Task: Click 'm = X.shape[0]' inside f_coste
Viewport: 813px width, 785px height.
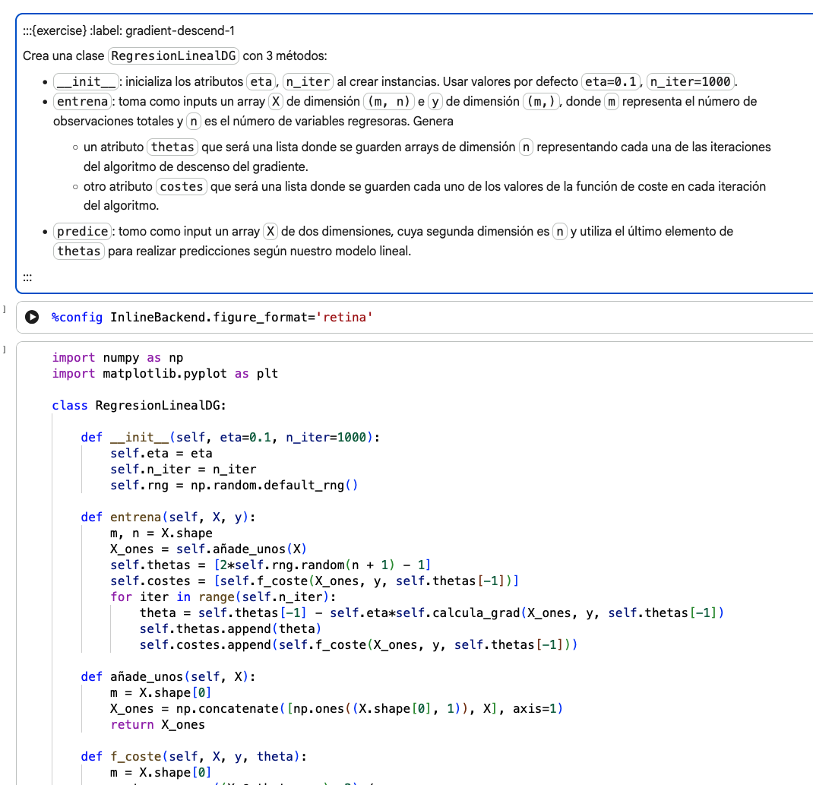Action: 161,773
